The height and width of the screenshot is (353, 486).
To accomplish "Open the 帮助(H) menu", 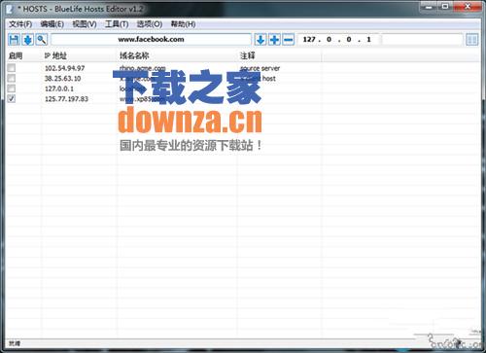I will pos(183,24).
